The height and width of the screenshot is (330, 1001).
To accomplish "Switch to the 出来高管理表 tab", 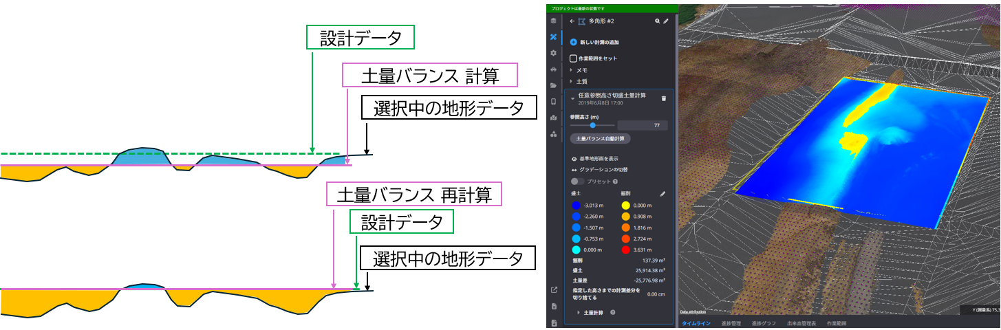I will click(801, 322).
